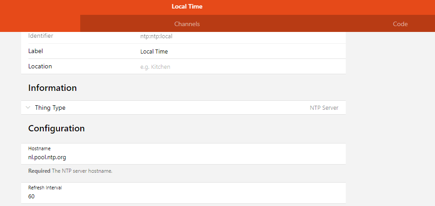Viewport: 435px width, 206px height.
Task: Click the Label row caption
Action: pos(36,51)
